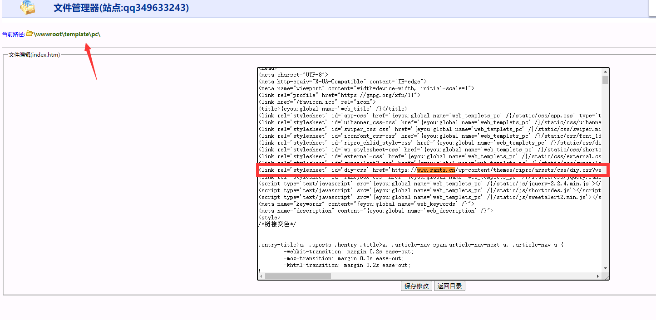Click the horizontal scrollbar thumb in editor

coord(298,276)
